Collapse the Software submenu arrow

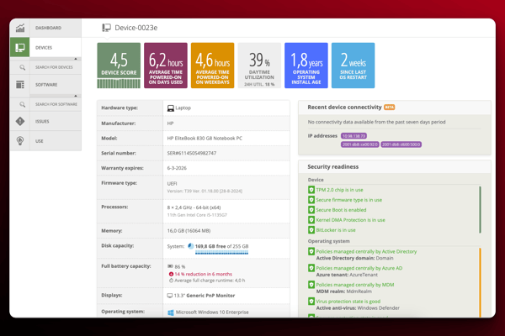pyautogui.click(x=76, y=96)
